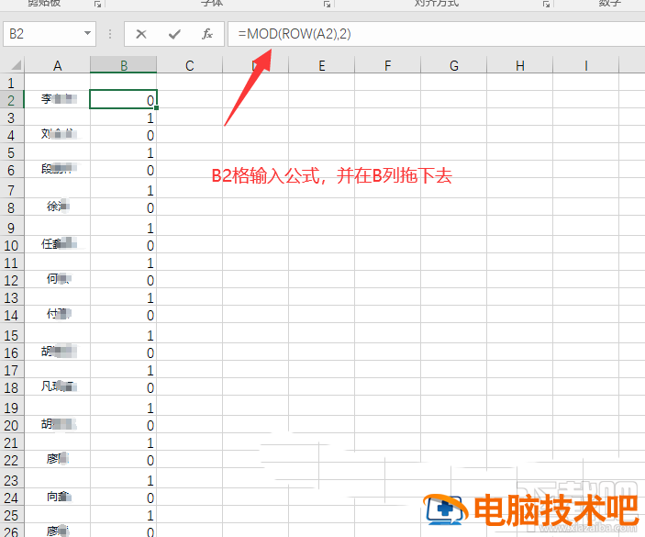Image resolution: width=645 pixels, height=537 pixels.
Task: Select cell B12 containing 0
Action: click(x=124, y=280)
